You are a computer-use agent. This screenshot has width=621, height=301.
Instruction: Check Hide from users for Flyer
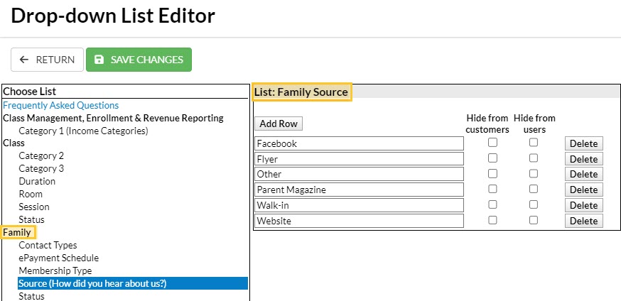point(534,158)
